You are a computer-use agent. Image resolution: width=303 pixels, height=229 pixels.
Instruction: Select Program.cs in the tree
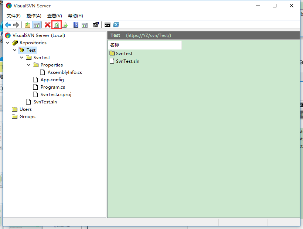click(53, 87)
